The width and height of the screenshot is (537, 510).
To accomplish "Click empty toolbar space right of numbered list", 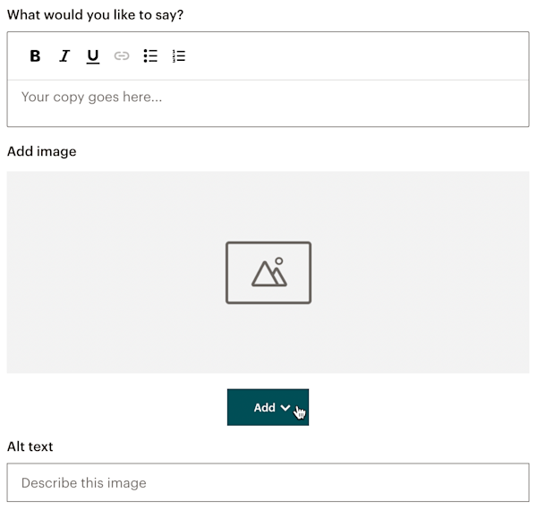I will click(x=358, y=55).
